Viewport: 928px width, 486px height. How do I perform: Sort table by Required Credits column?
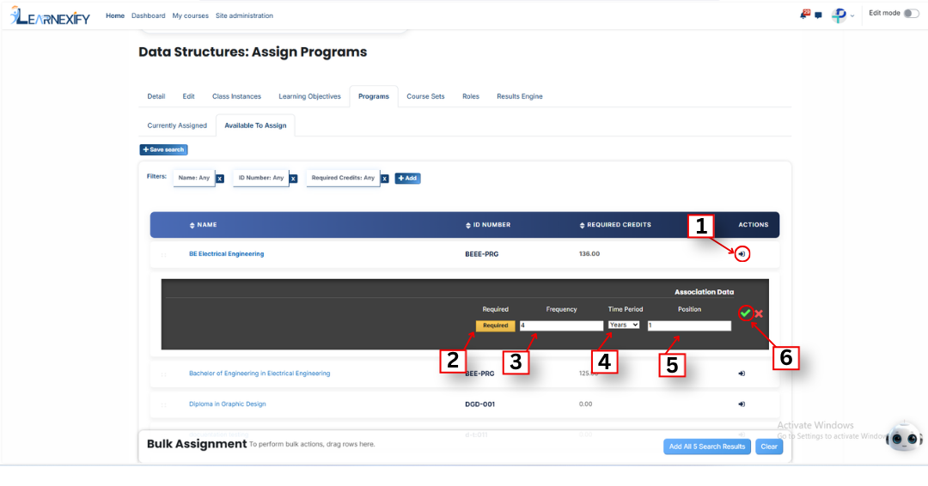click(x=615, y=225)
